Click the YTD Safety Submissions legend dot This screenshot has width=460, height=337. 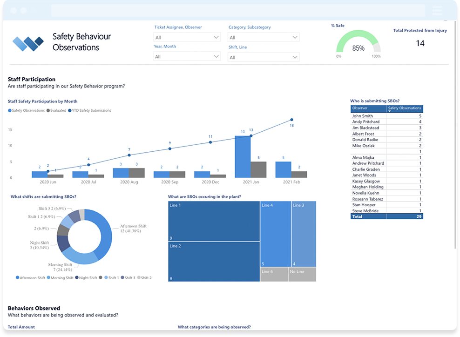pos(70,111)
